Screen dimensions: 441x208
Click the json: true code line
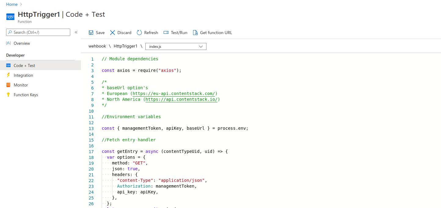point(126,169)
